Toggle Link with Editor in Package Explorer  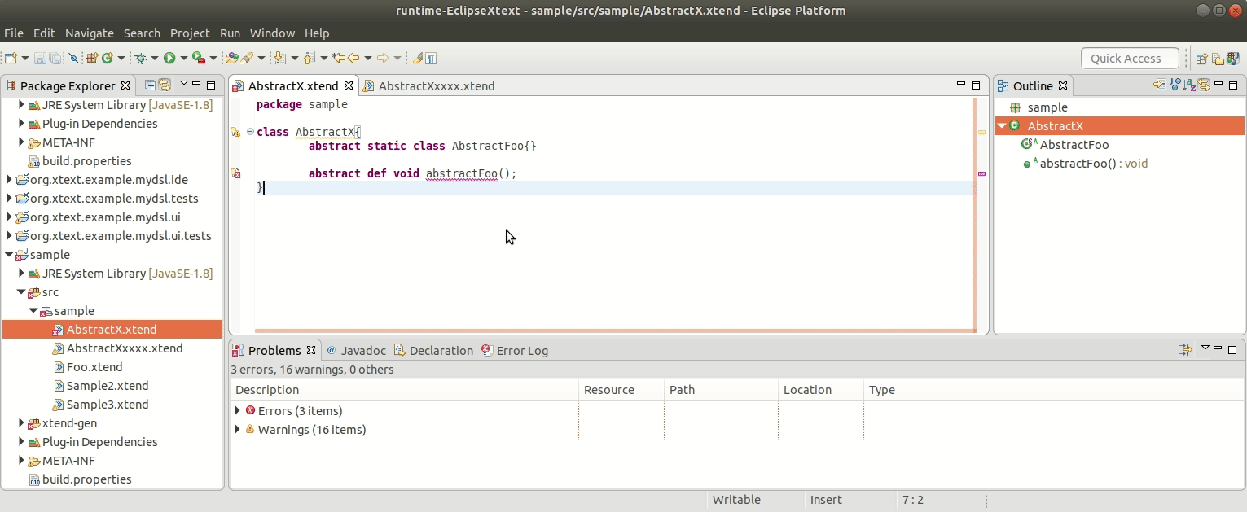165,85
